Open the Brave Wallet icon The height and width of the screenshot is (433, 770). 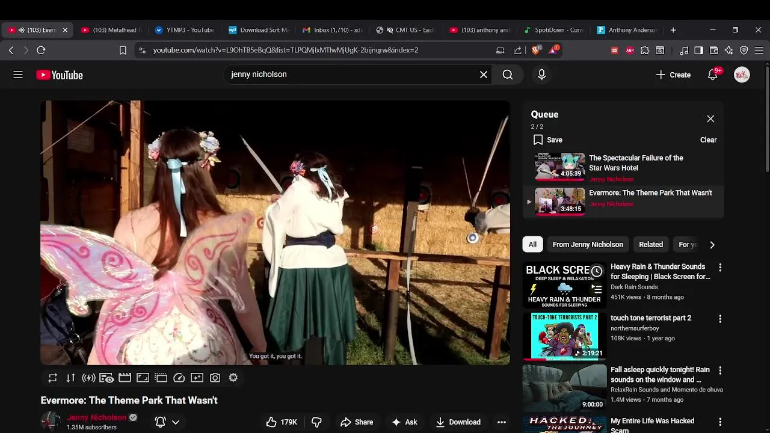(x=714, y=51)
